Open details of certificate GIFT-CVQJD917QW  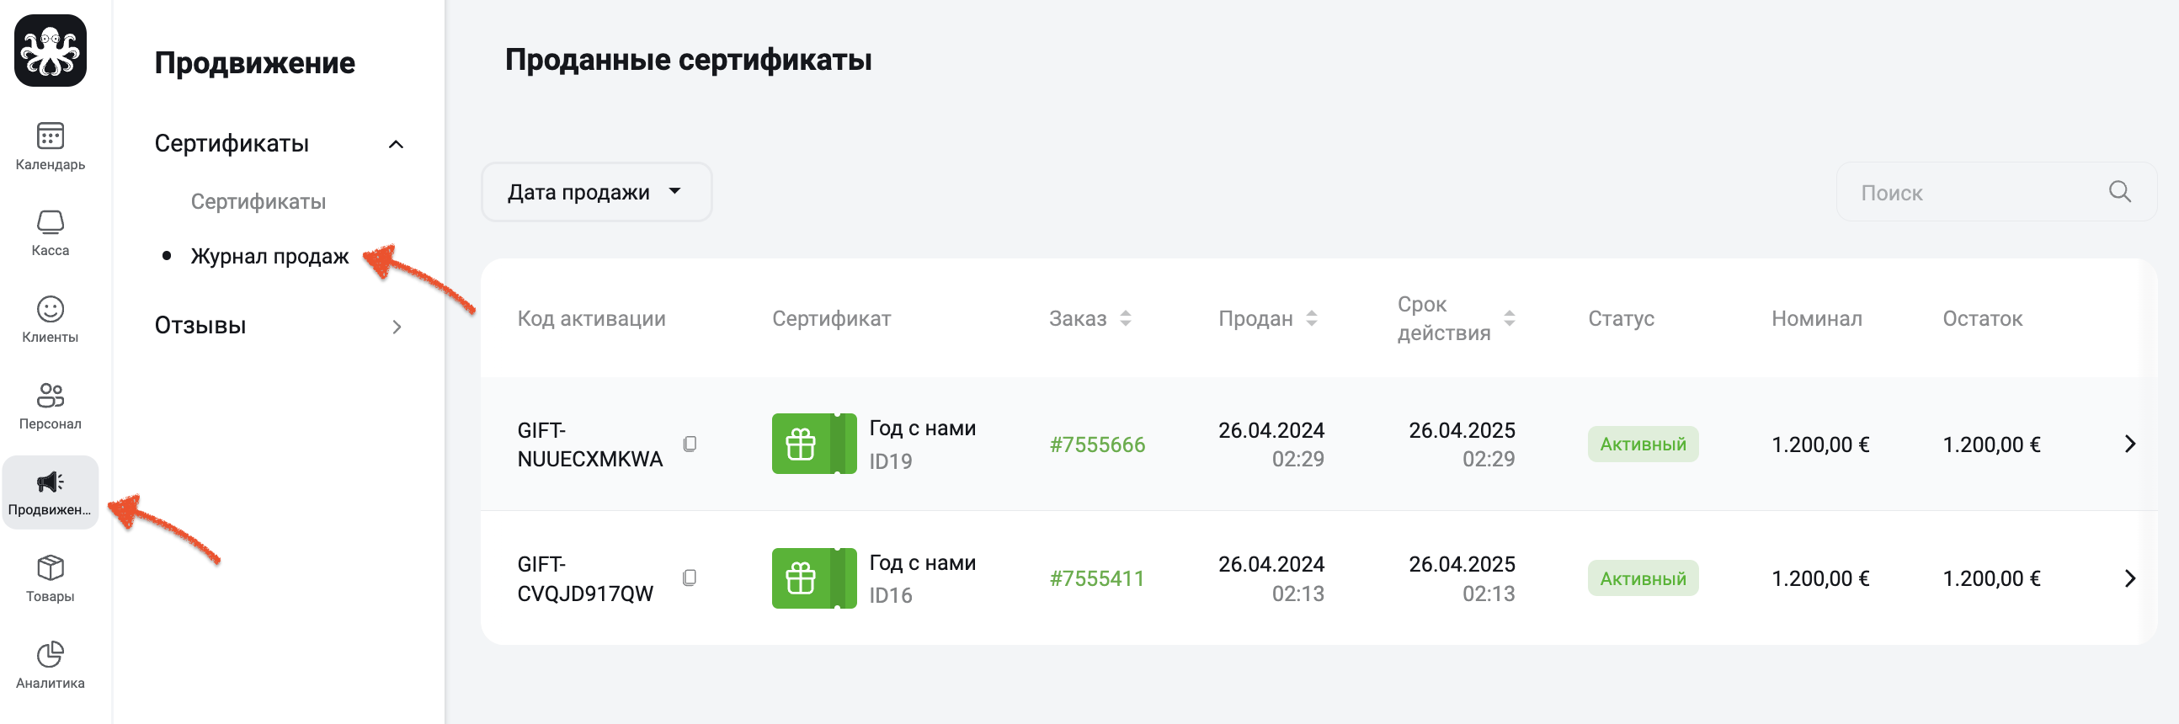point(2130,578)
